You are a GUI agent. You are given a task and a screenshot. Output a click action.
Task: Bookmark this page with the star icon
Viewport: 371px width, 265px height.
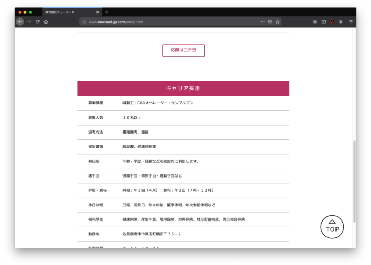click(x=277, y=22)
